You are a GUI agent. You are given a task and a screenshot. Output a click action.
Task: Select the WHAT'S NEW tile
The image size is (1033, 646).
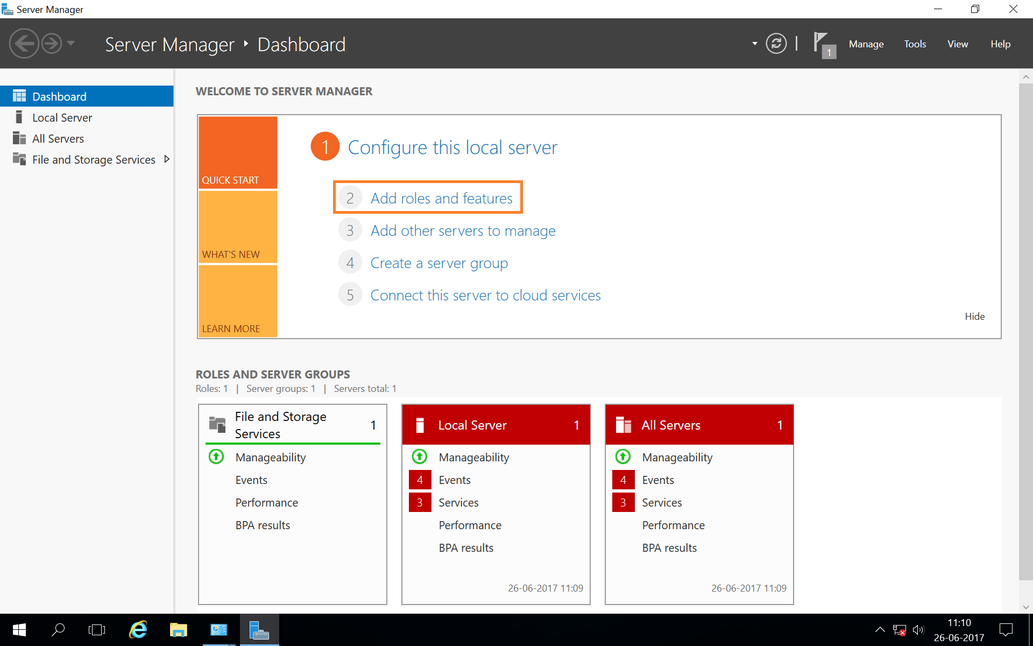point(238,227)
